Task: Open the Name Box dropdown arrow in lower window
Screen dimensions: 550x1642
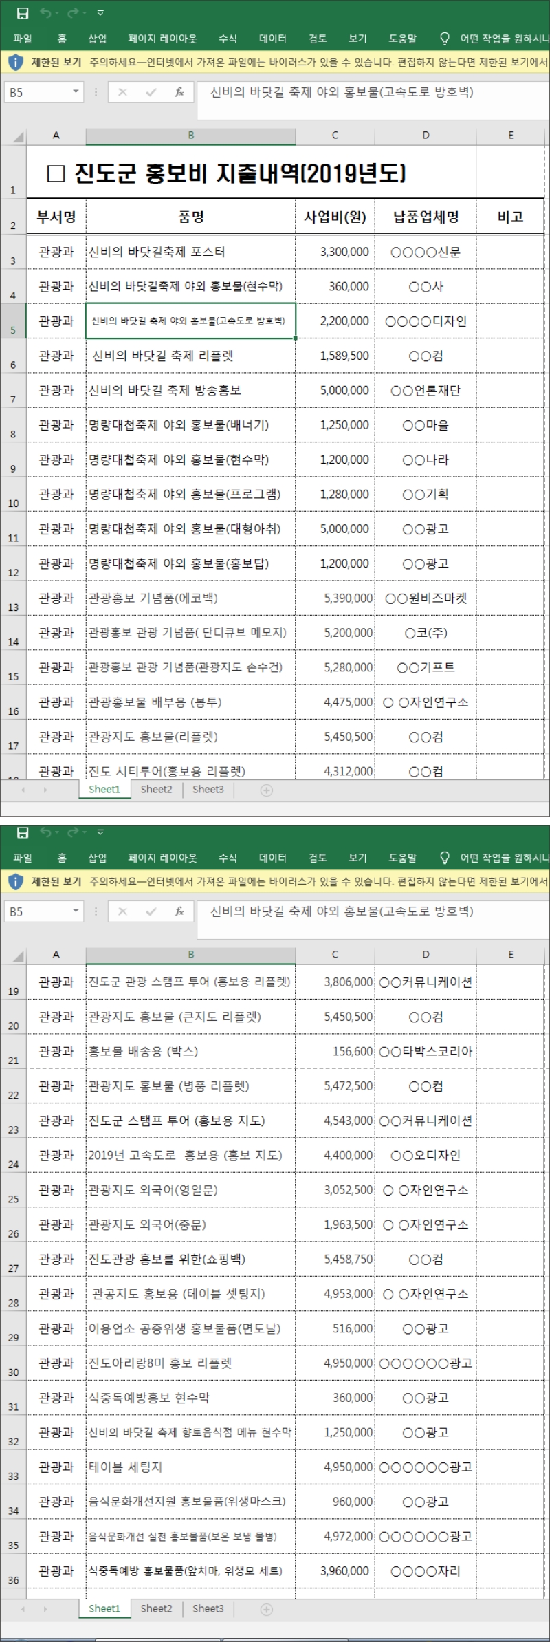Action: [x=76, y=911]
